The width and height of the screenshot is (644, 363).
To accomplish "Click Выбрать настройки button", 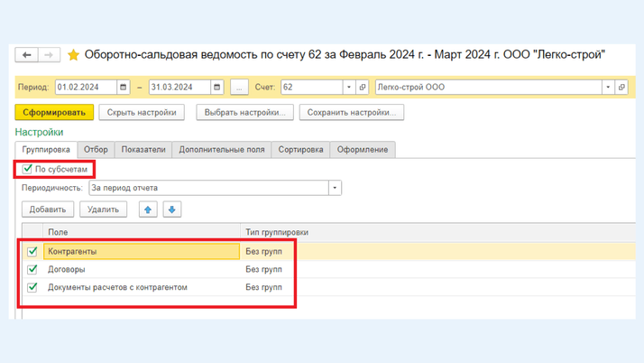I will coord(244,112).
